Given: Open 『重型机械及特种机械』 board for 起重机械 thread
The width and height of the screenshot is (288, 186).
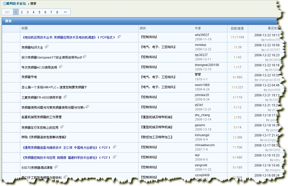Looking at the screenshot, I should (157, 117).
